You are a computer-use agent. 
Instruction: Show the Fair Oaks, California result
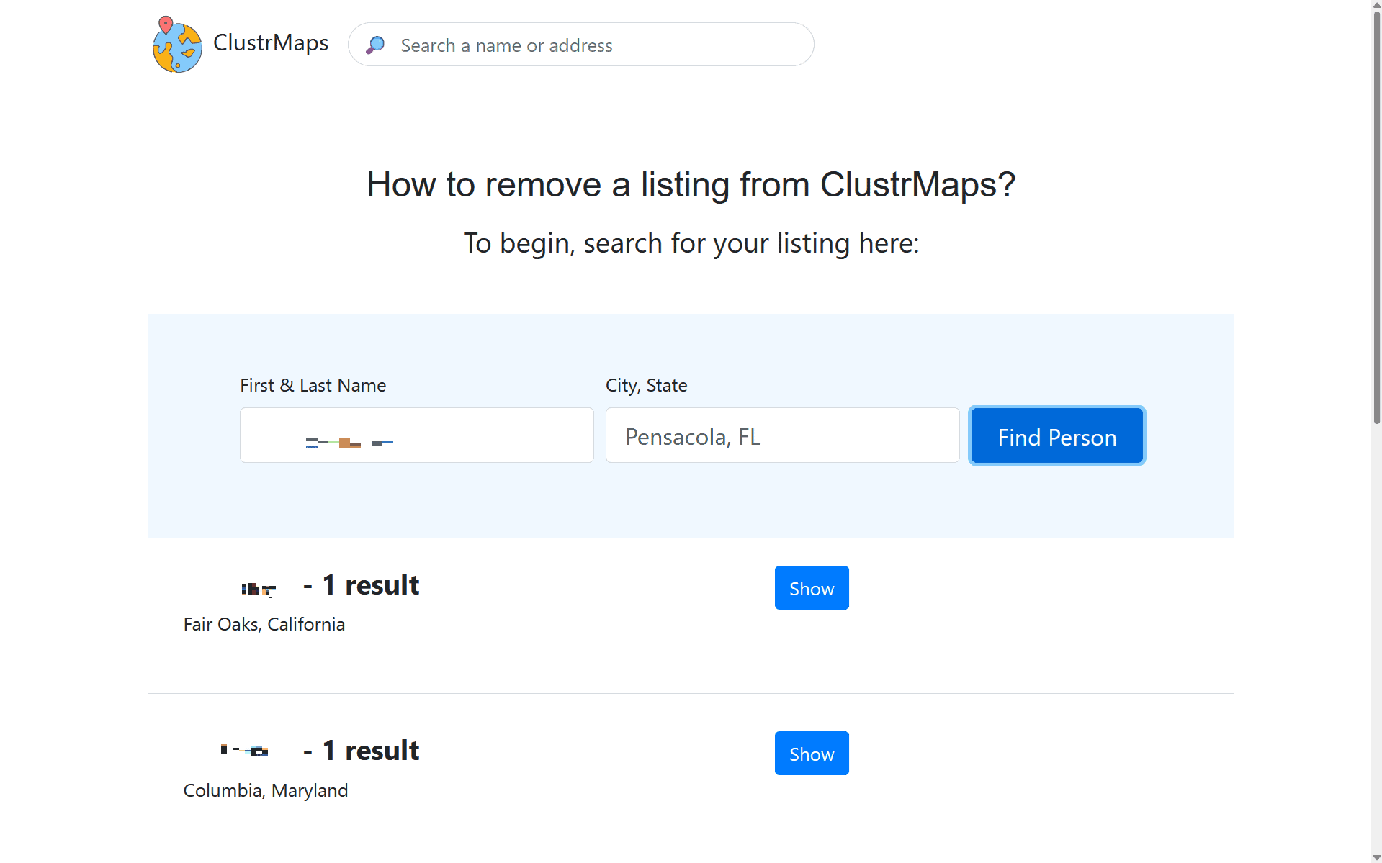[x=811, y=587]
